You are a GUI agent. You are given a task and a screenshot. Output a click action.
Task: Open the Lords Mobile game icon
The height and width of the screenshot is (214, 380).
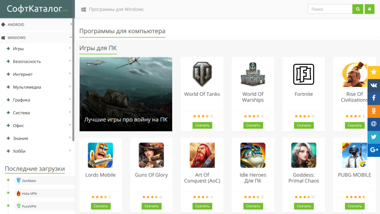(x=100, y=155)
